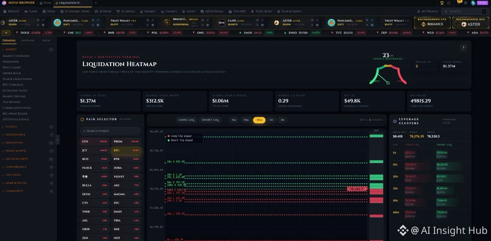Screen dimensions: 491x241
Task: Expand the Convergence sidebar section
Action: pos(28,167)
